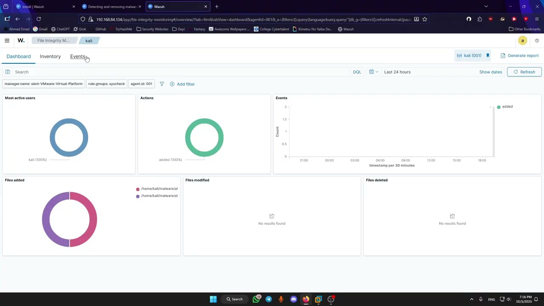Switch to the Events tab

(x=78, y=57)
